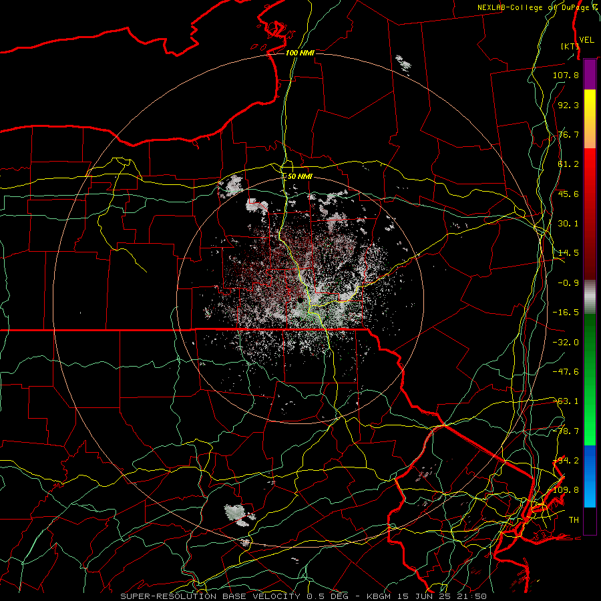Image resolution: width=601 pixels, height=601 pixels.
Task: Click the -32.0 legend value
Action: coord(566,343)
